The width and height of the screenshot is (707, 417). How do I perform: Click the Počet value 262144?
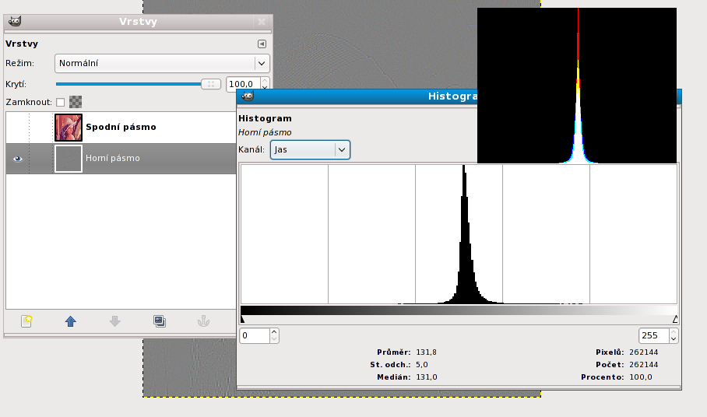(643, 365)
